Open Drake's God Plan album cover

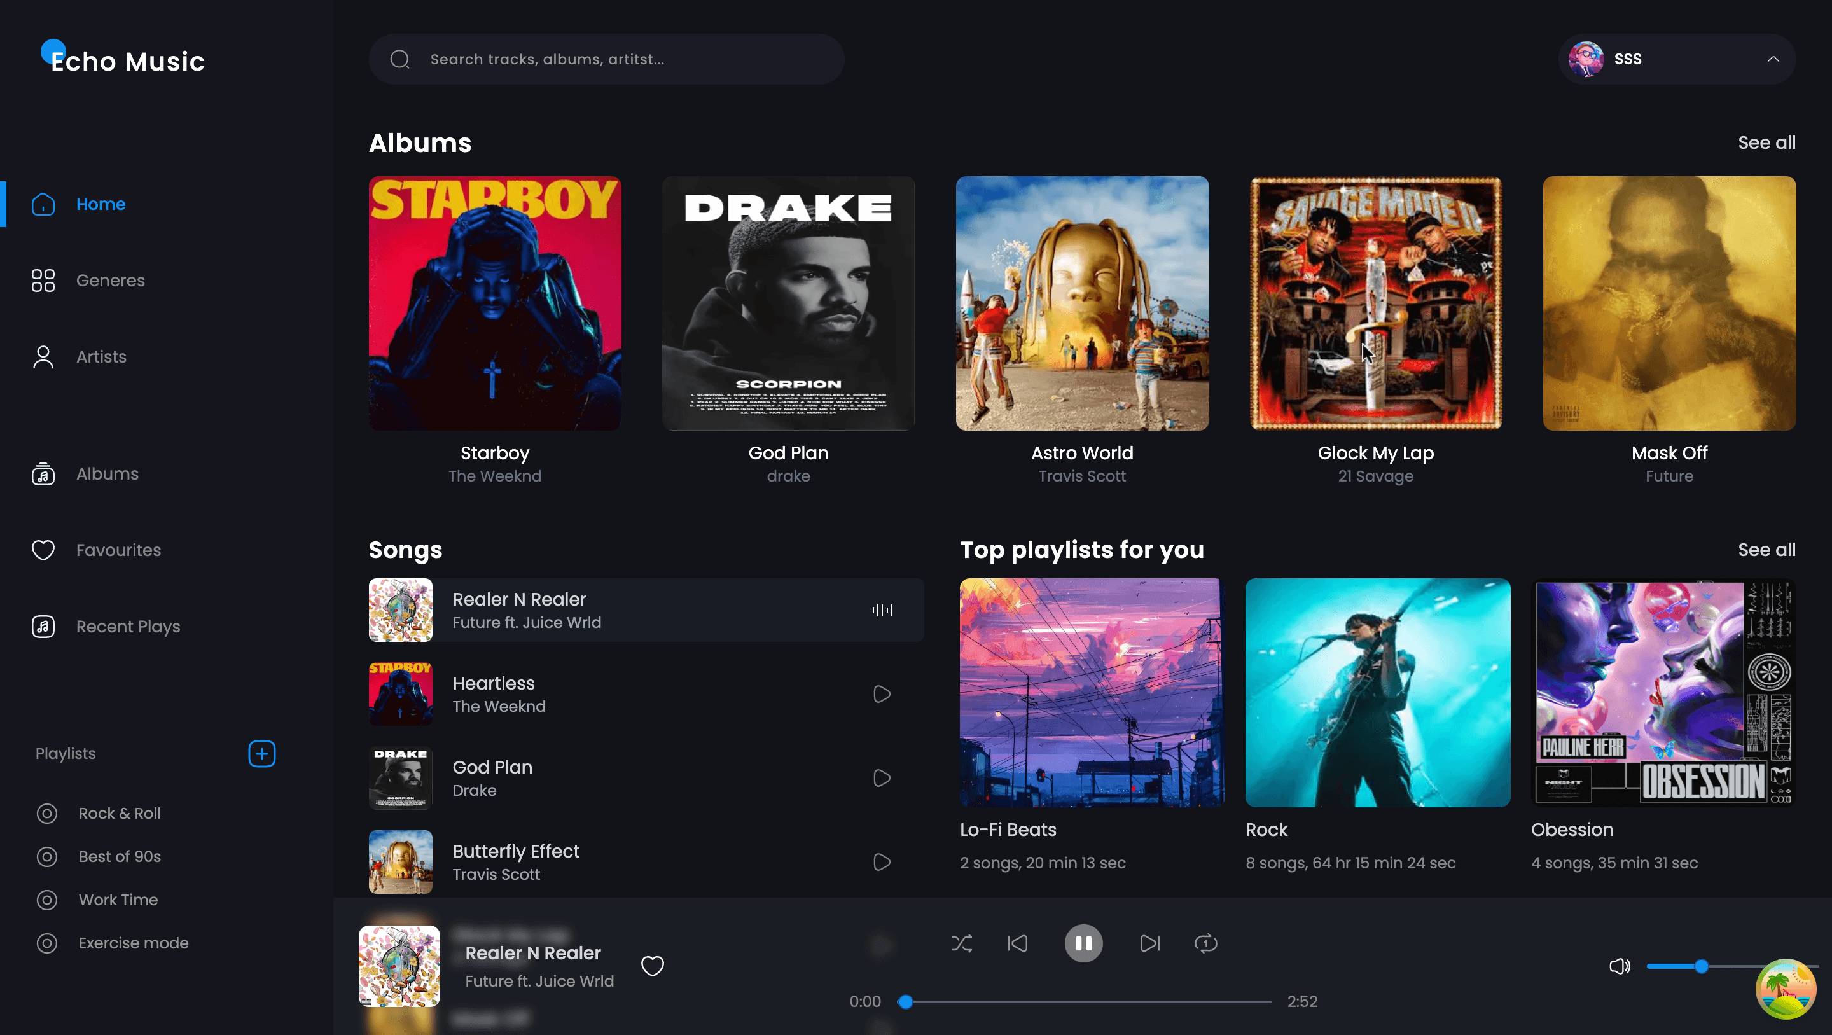[x=788, y=303]
